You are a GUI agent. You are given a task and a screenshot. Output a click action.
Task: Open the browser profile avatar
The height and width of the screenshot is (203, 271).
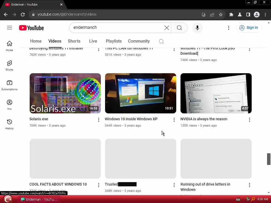pos(256,15)
